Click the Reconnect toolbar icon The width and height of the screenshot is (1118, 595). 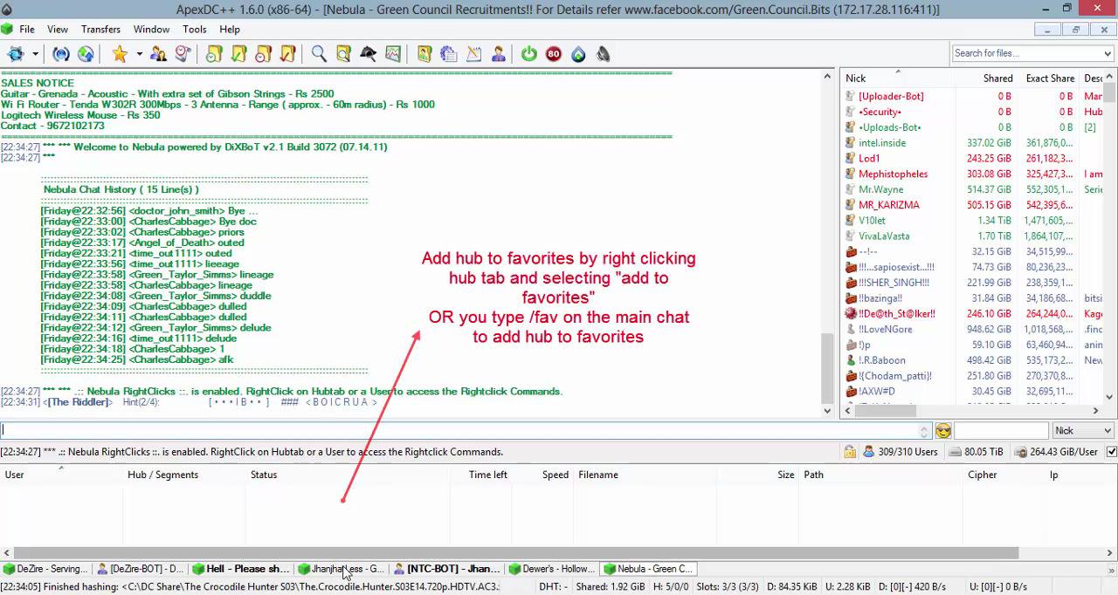tap(60, 54)
